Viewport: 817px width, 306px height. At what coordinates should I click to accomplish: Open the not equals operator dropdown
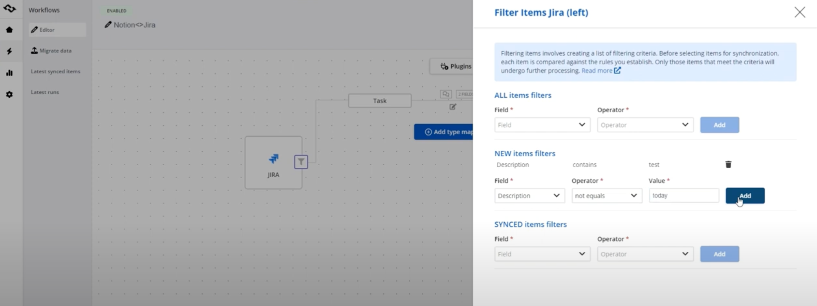(x=606, y=196)
